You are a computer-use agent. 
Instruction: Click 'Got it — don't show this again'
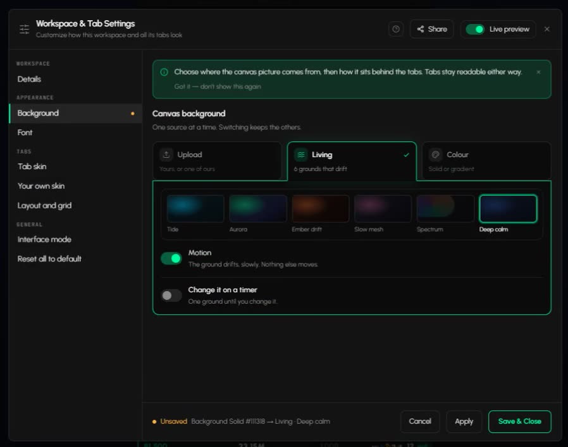click(x=218, y=86)
